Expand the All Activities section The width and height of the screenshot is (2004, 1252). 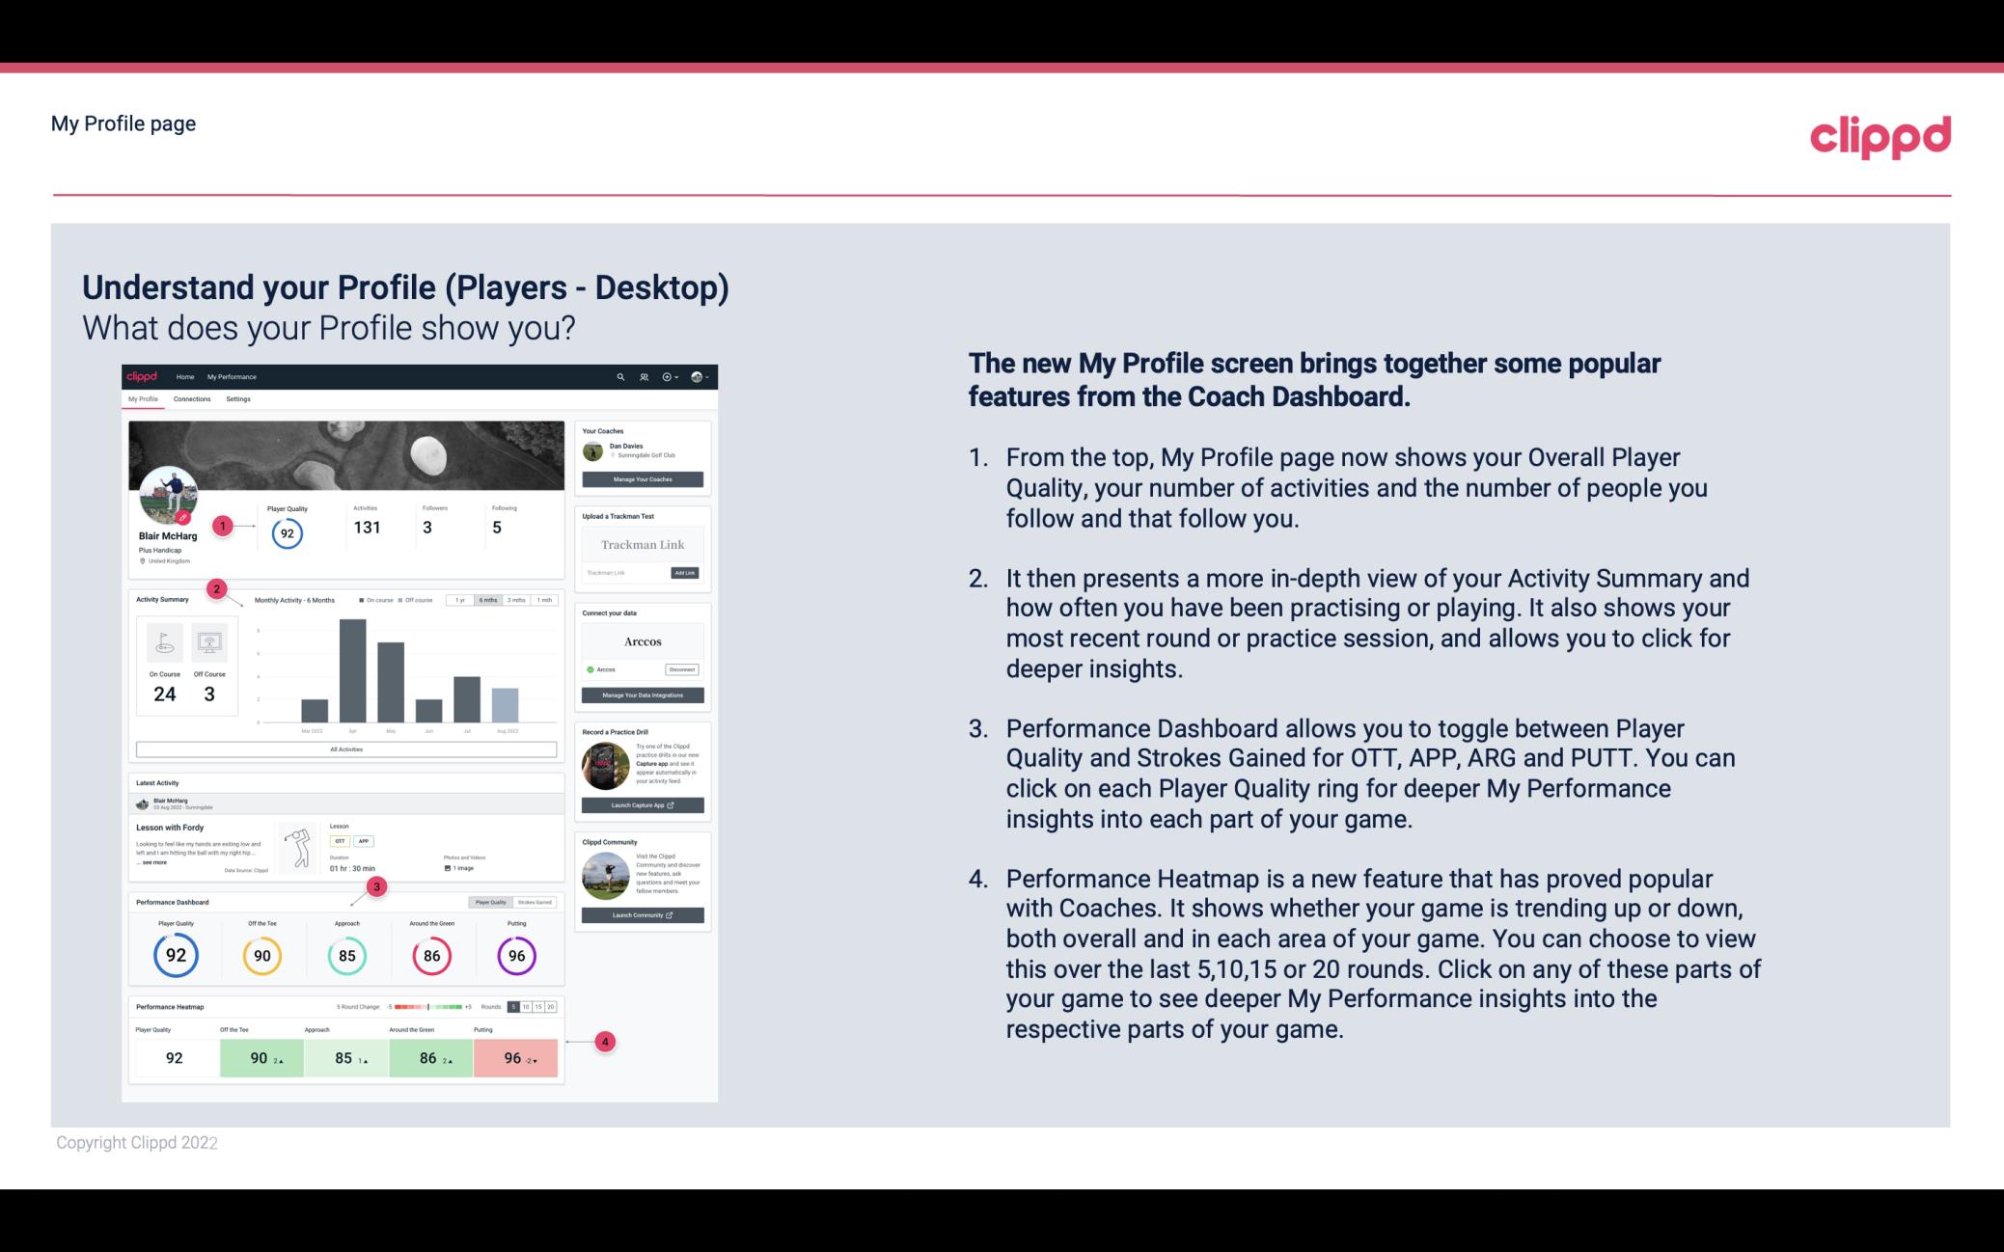click(x=344, y=748)
